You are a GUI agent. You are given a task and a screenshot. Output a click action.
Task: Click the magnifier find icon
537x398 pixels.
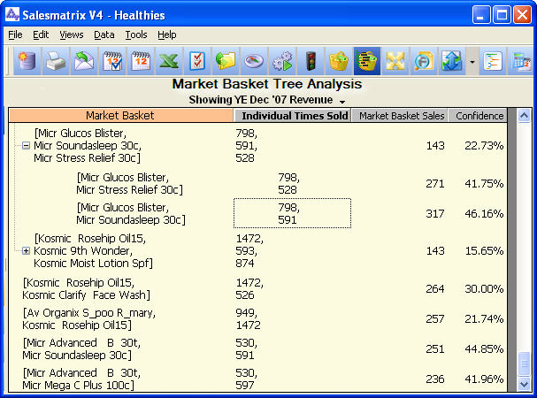(x=424, y=61)
